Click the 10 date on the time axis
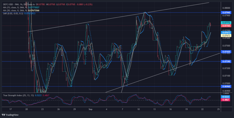 139,109
